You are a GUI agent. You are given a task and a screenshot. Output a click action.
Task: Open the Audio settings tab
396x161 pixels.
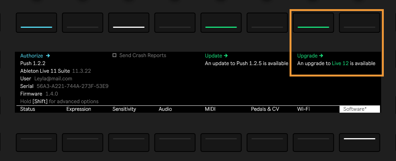165,109
